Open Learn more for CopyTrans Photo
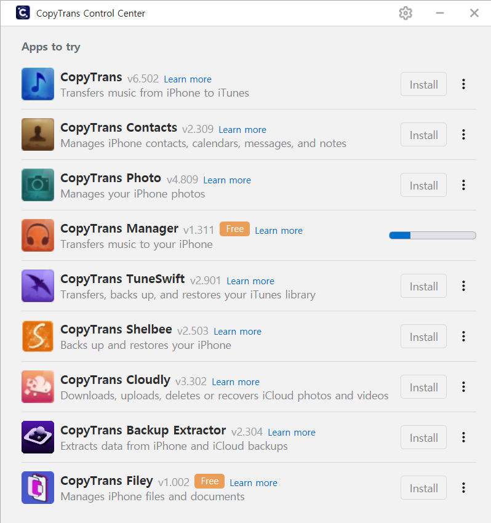 [x=227, y=180]
